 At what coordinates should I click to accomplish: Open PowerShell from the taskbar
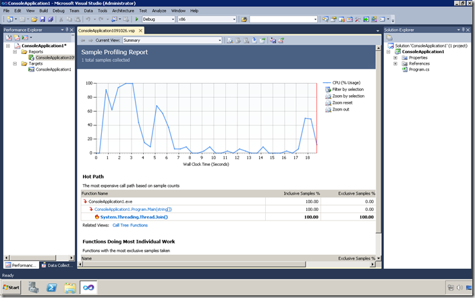pyautogui.click(x=51, y=288)
